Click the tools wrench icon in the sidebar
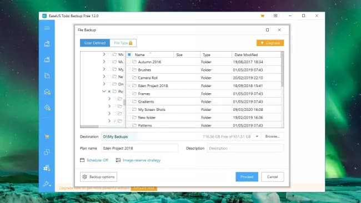 pos(47,184)
